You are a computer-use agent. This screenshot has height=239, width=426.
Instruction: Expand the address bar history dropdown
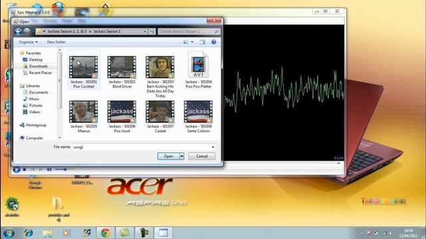[145, 32]
